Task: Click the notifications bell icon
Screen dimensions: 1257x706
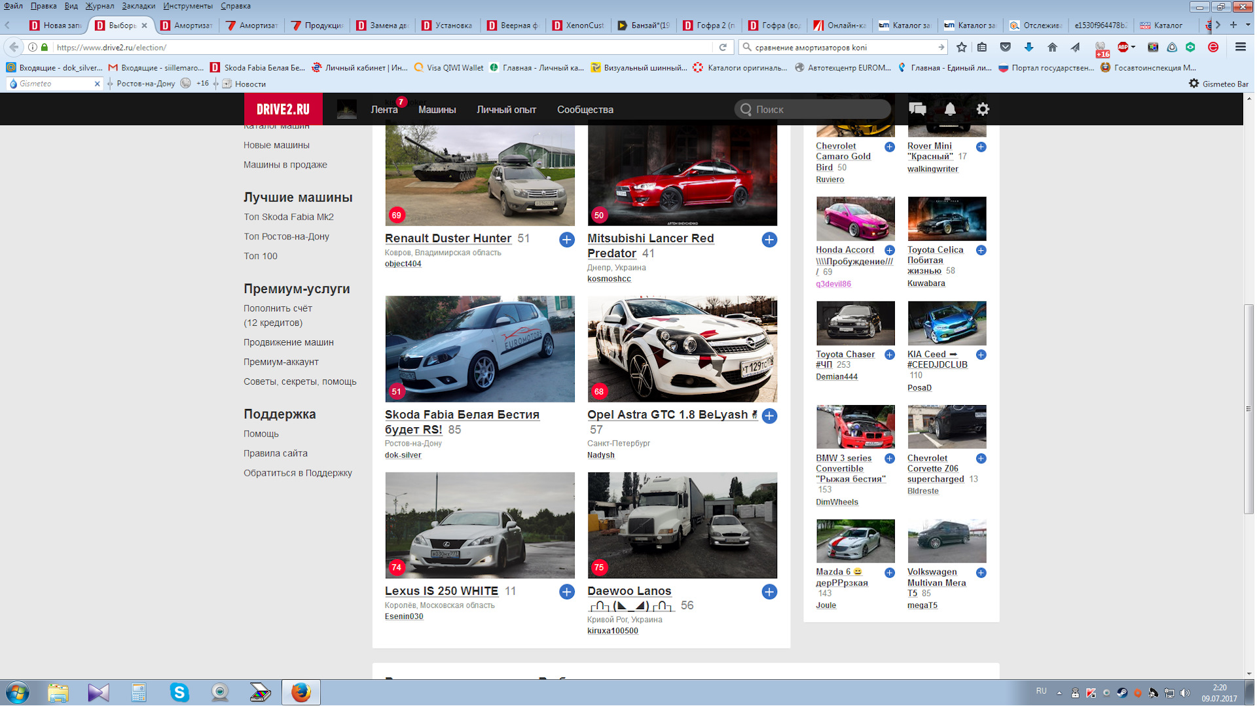Action: coord(950,109)
